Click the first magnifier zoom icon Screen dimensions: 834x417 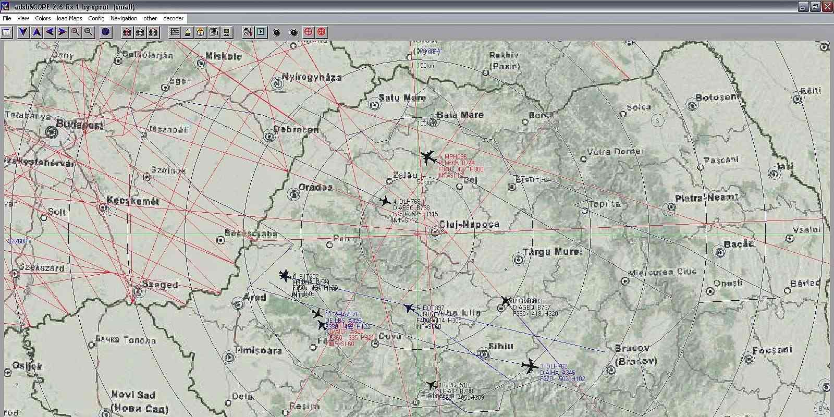pos(76,32)
